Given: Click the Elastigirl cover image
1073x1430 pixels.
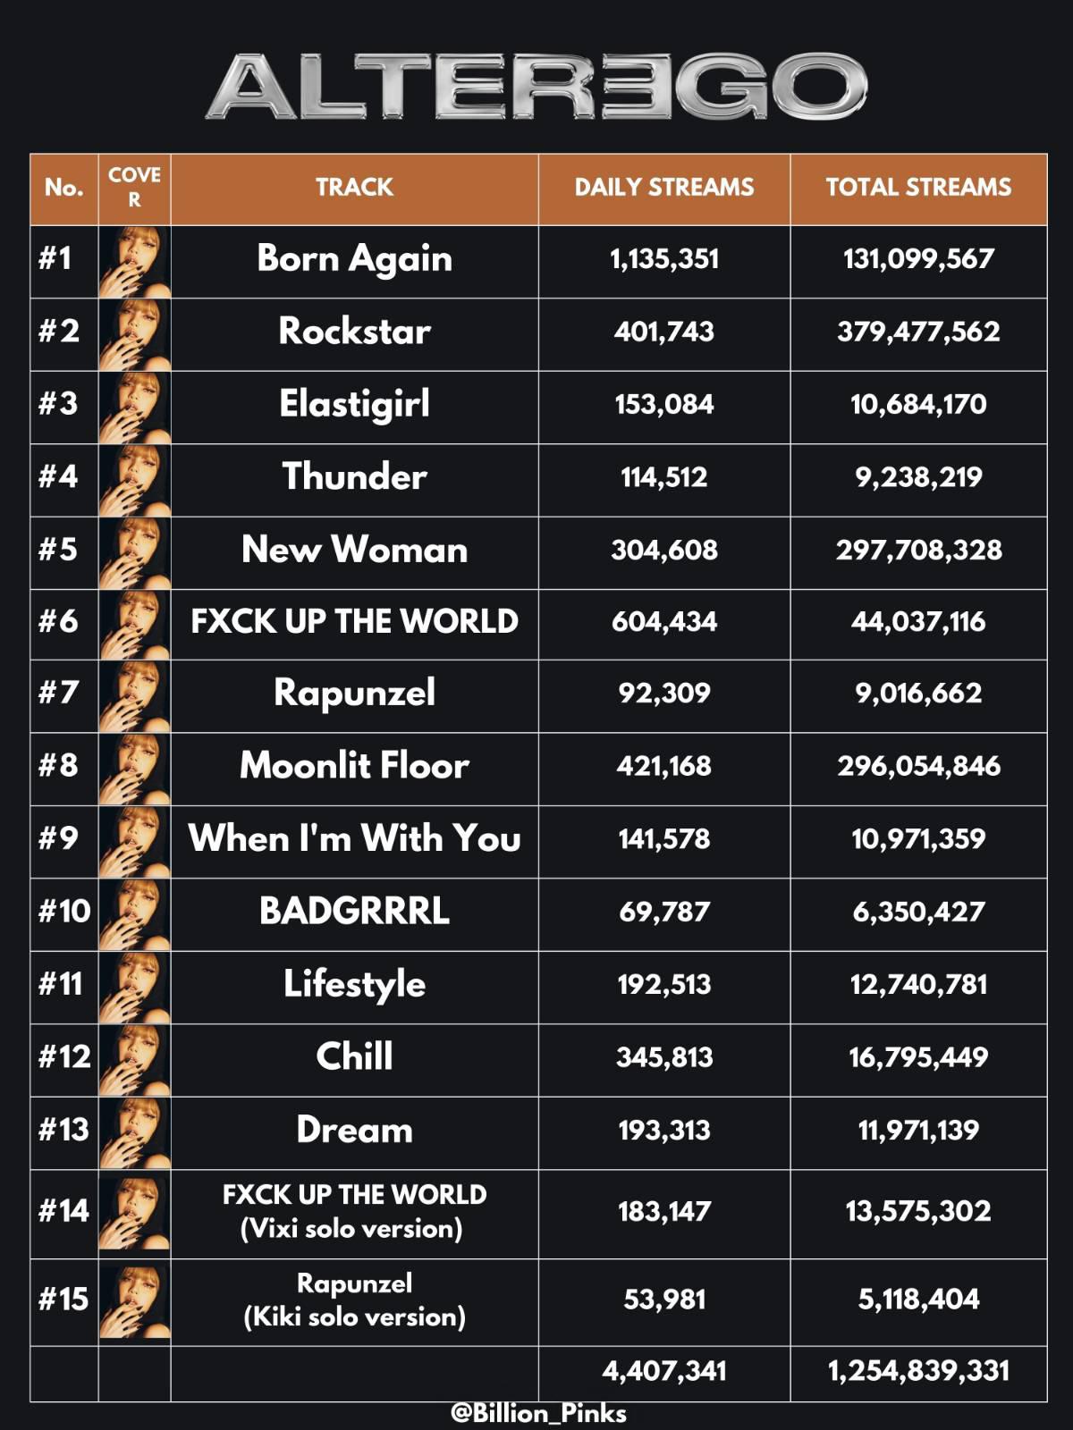Looking at the screenshot, I should click(134, 408).
